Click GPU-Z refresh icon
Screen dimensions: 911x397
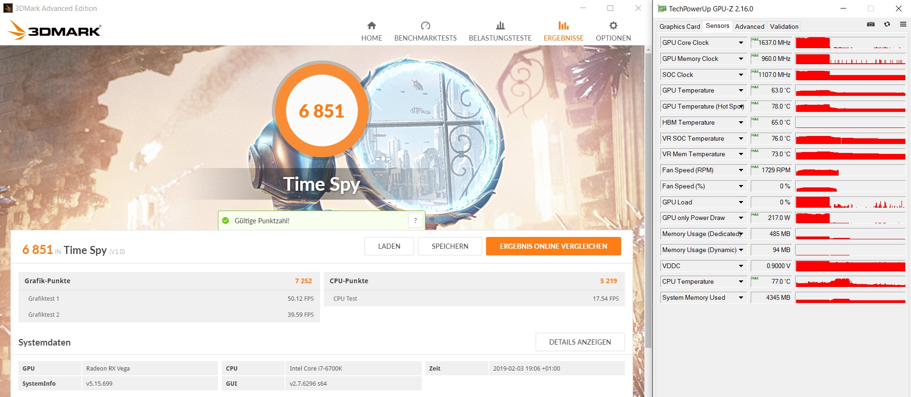887,24
